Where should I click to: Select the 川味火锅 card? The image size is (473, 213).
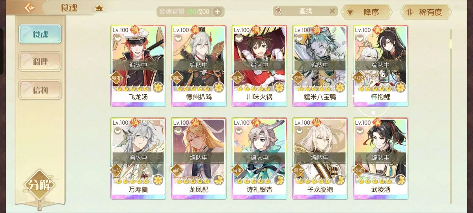pyautogui.click(x=259, y=66)
